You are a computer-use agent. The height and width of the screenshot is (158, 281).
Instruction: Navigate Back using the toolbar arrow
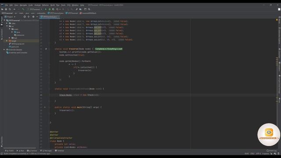pos(14,9)
